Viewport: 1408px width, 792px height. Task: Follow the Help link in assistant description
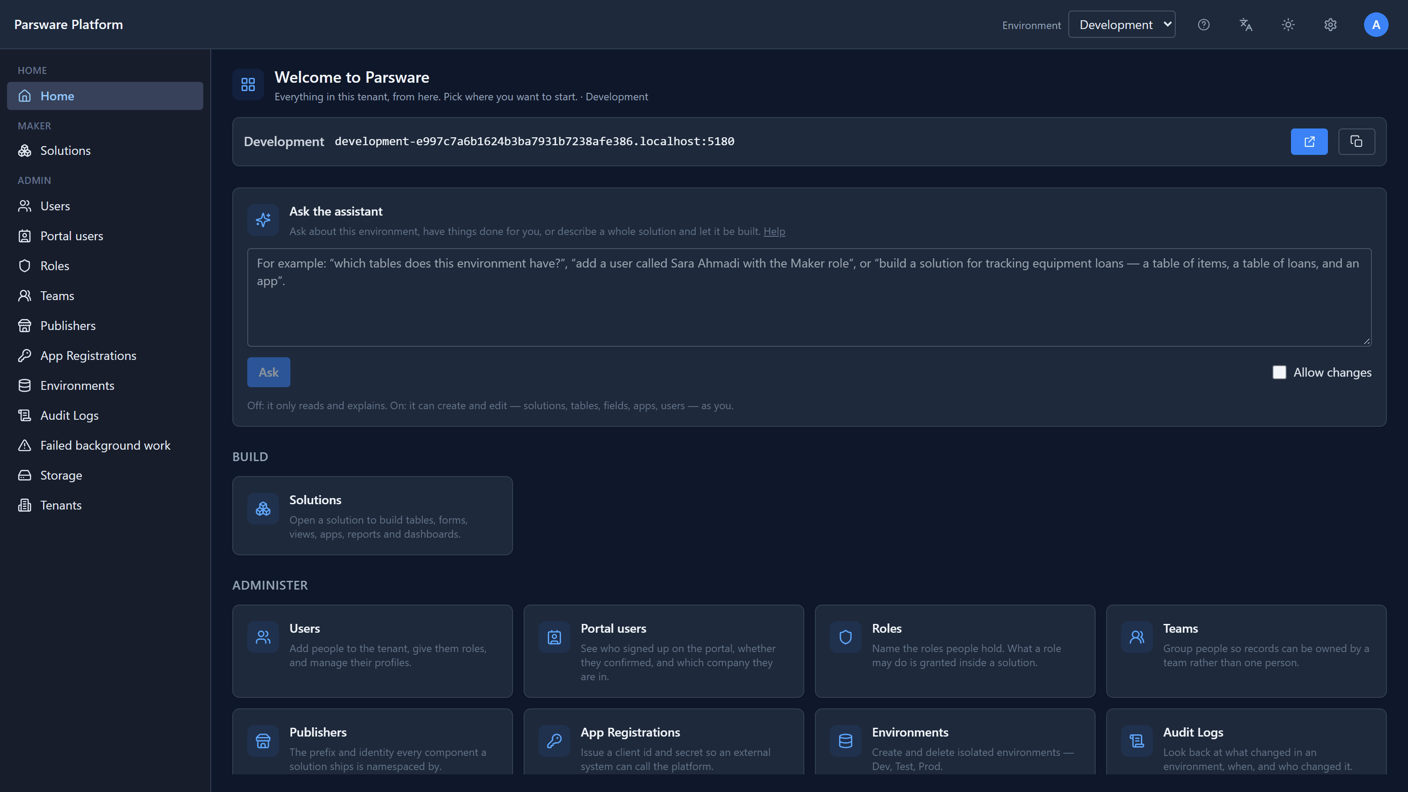(x=774, y=231)
